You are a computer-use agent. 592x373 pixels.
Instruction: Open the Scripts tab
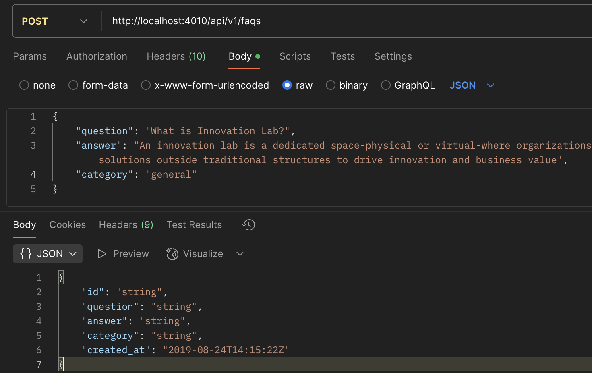295,56
